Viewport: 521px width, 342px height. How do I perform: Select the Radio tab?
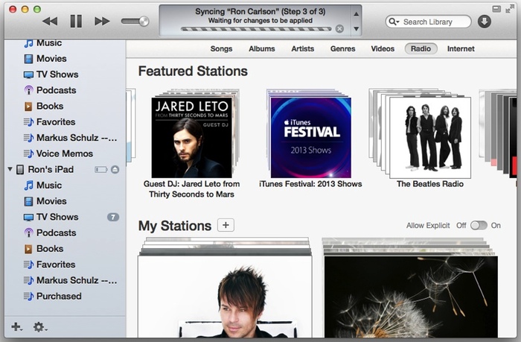pyautogui.click(x=421, y=49)
